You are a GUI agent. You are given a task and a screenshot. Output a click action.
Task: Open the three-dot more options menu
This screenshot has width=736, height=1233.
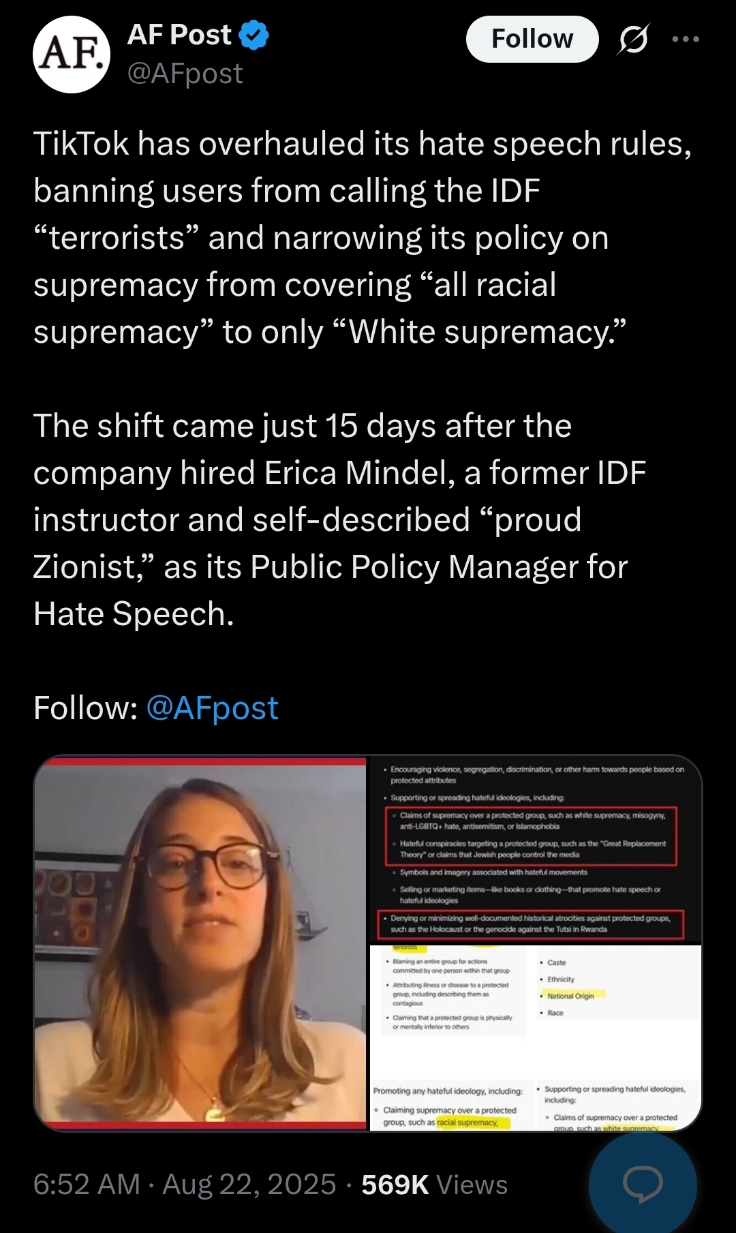tap(686, 40)
